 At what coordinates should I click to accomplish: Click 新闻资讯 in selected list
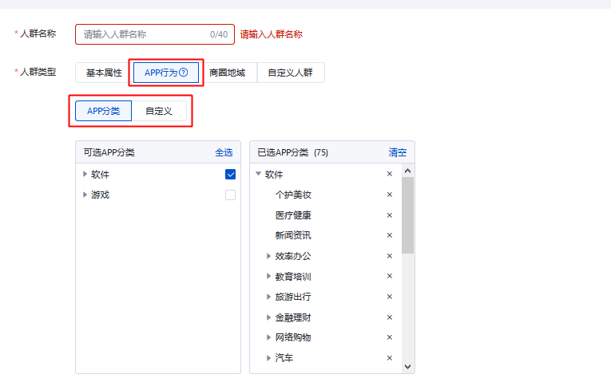(x=293, y=235)
